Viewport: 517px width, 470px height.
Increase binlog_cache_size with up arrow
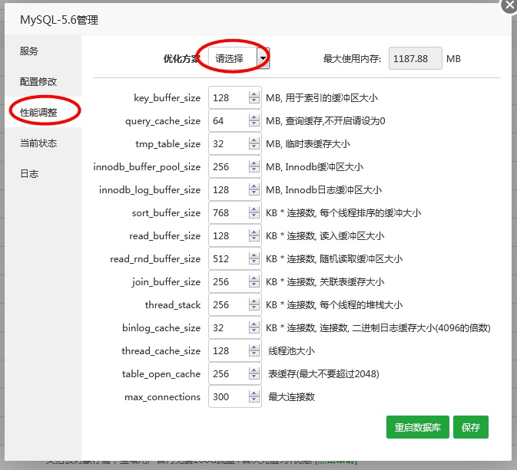(254, 325)
